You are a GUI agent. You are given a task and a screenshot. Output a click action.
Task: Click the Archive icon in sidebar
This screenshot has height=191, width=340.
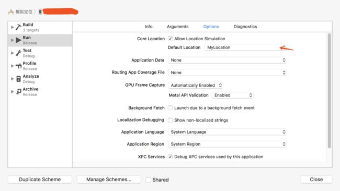19,92
